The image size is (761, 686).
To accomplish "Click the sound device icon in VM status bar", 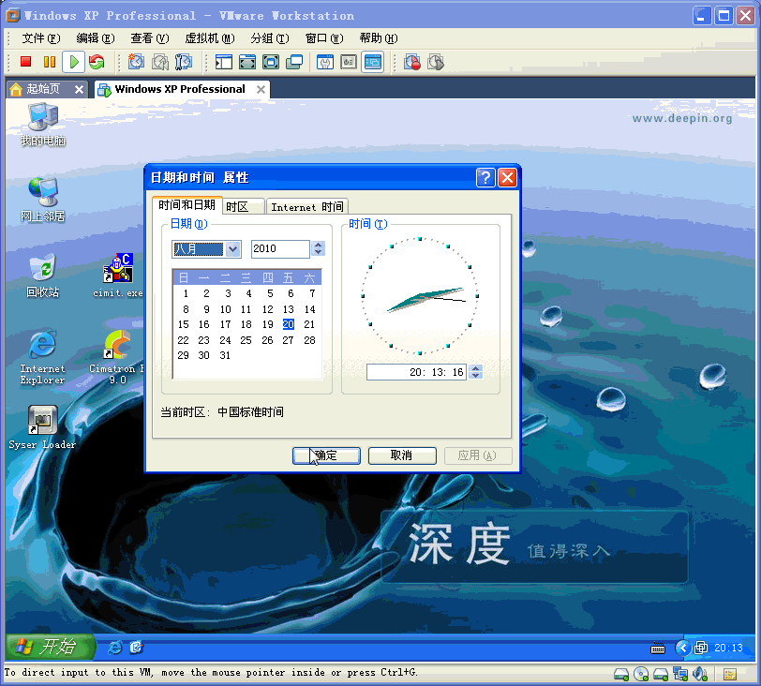I will (x=699, y=674).
